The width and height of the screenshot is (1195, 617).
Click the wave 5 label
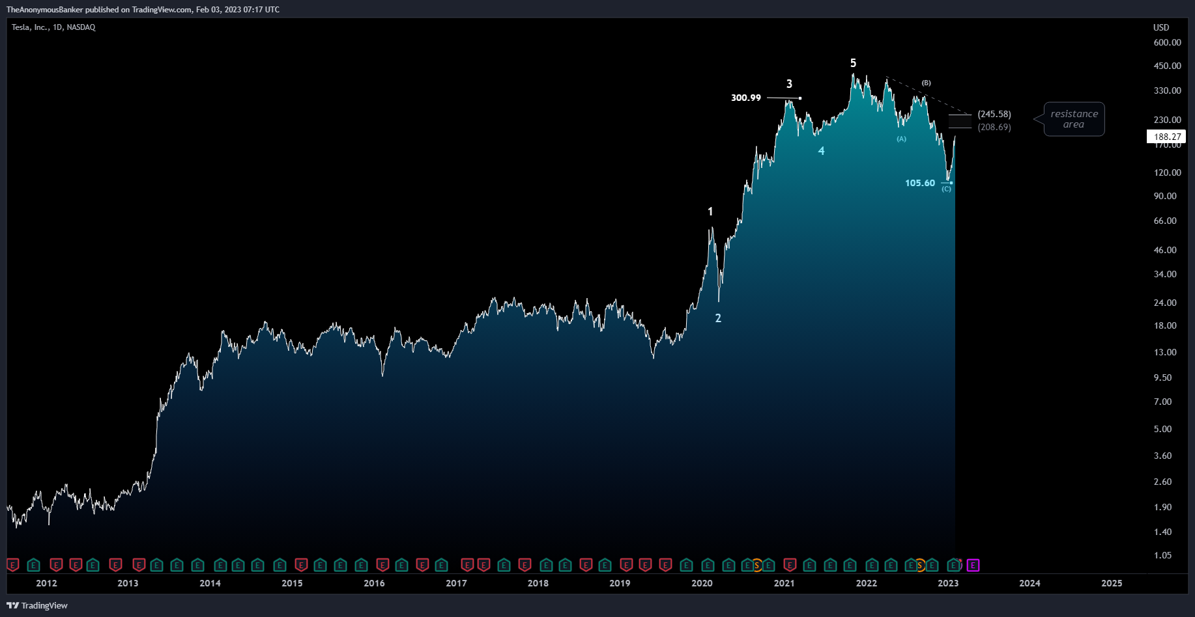853,63
